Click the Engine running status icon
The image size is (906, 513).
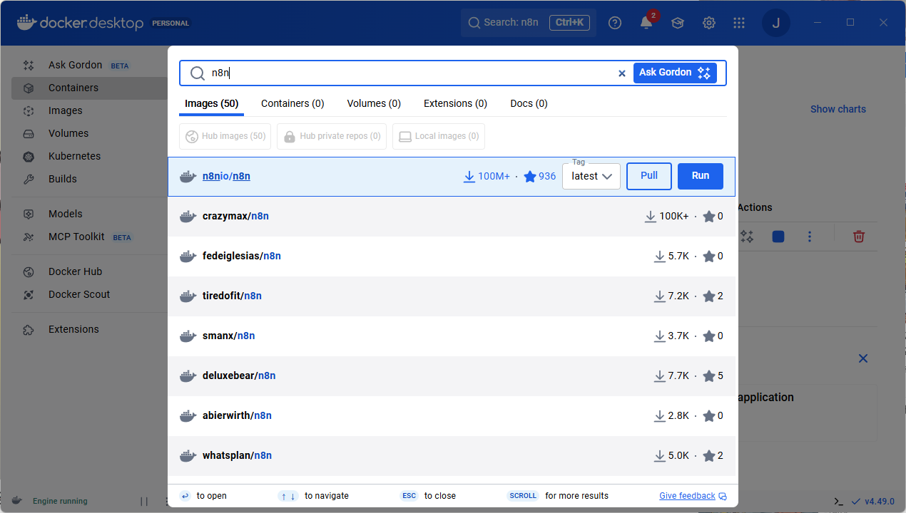pos(16,501)
